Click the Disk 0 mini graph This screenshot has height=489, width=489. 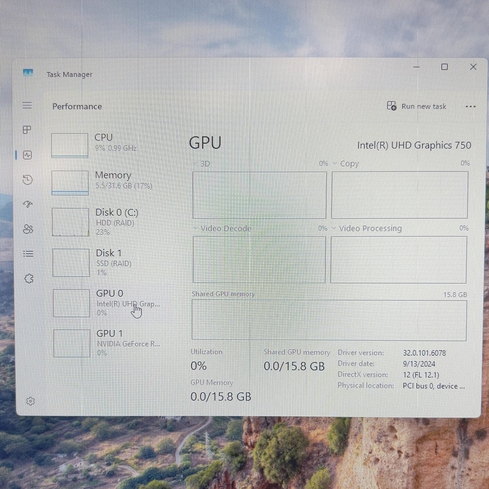70,222
